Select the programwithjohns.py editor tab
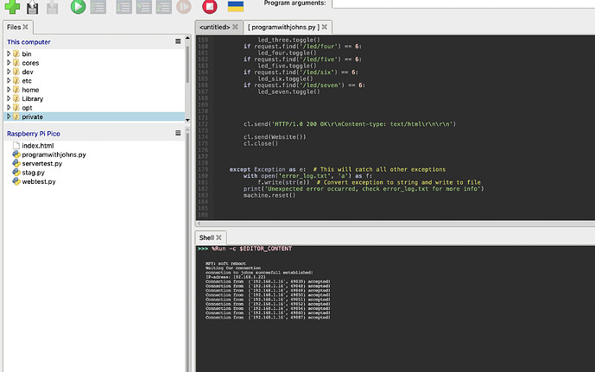Image resolution: width=595 pixels, height=372 pixels. coord(283,27)
